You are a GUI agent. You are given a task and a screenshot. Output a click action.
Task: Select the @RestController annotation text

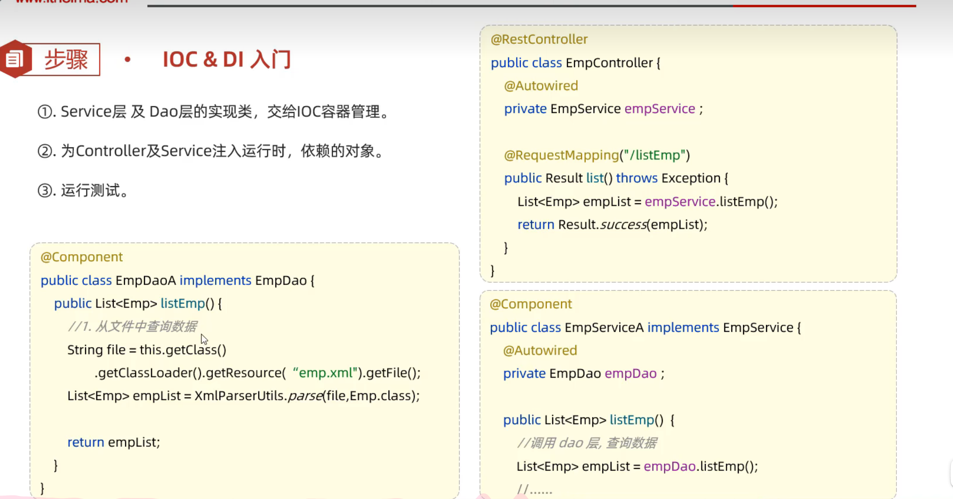539,39
